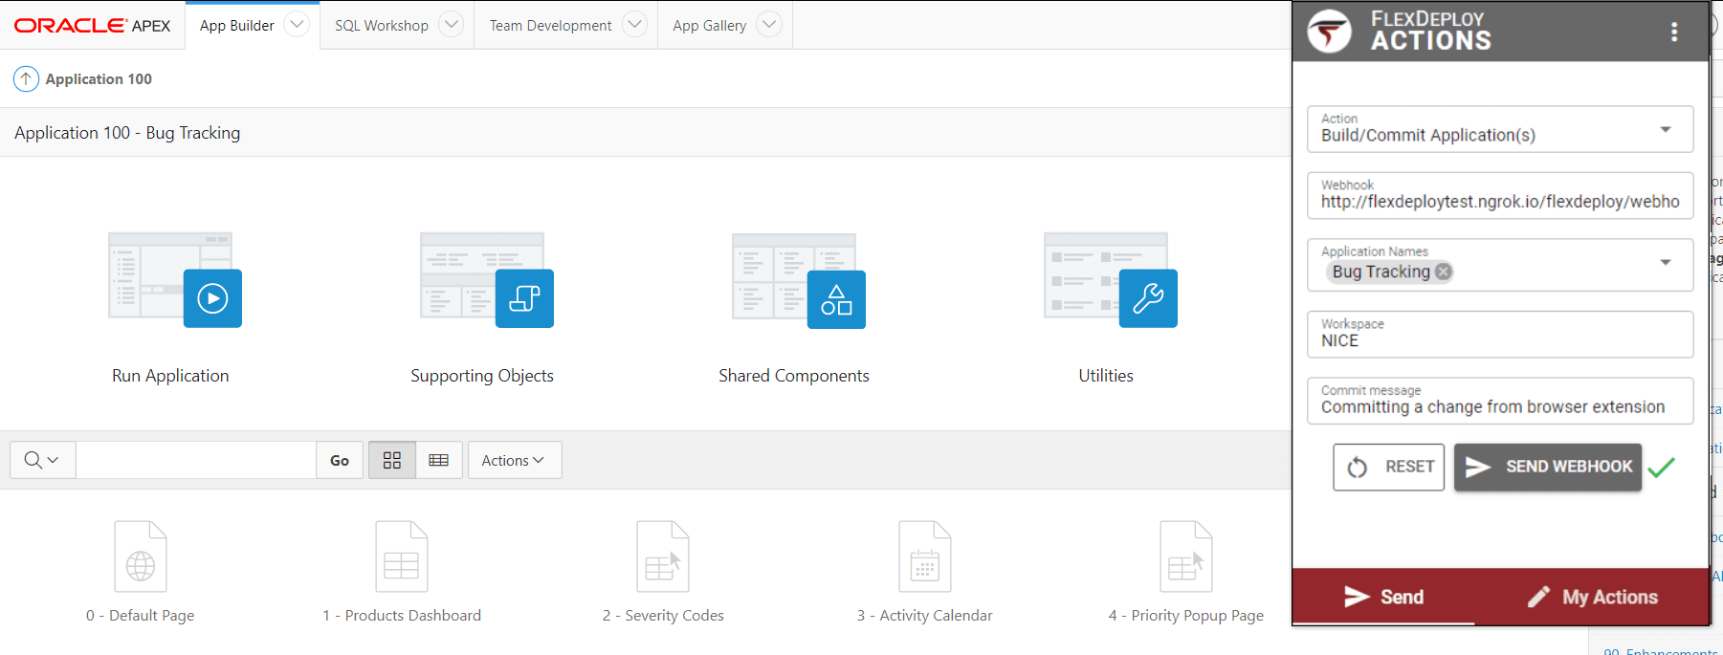Open the 4 - Priority Popup Page icon
The width and height of the screenshot is (1723, 655).
(x=1186, y=557)
